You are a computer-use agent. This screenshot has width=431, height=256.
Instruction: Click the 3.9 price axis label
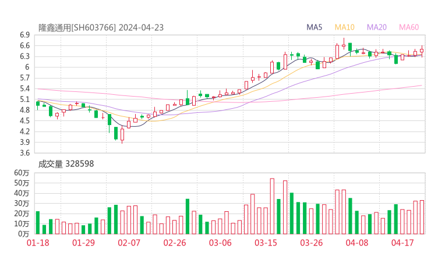tap(24, 142)
